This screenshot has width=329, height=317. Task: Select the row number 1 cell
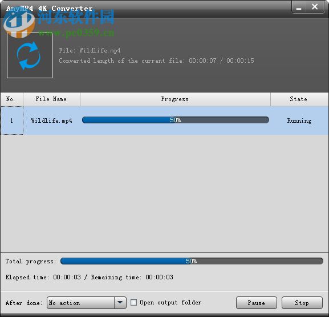12,121
